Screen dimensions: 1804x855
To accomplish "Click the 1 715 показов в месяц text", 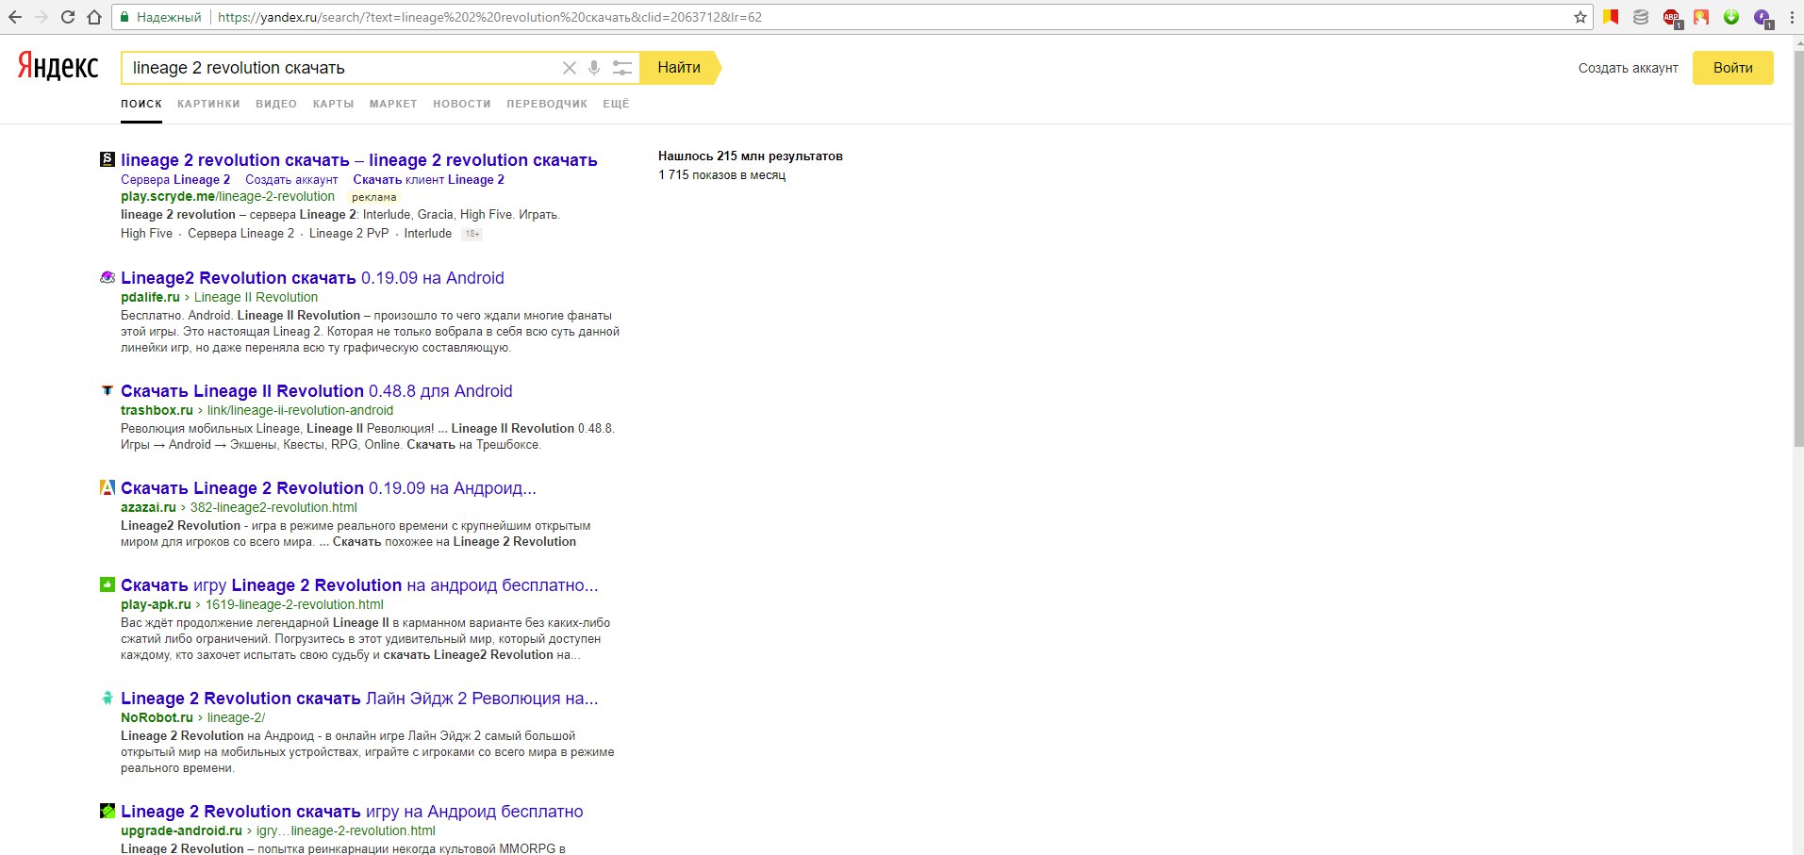I will pyautogui.click(x=721, y=175).
